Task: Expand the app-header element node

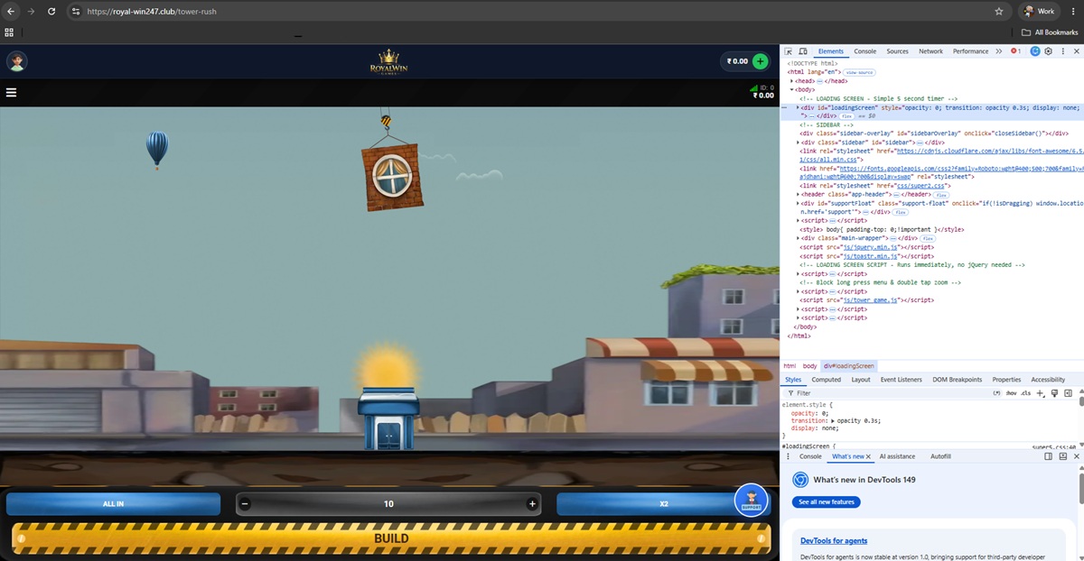Action: [798, 195]
